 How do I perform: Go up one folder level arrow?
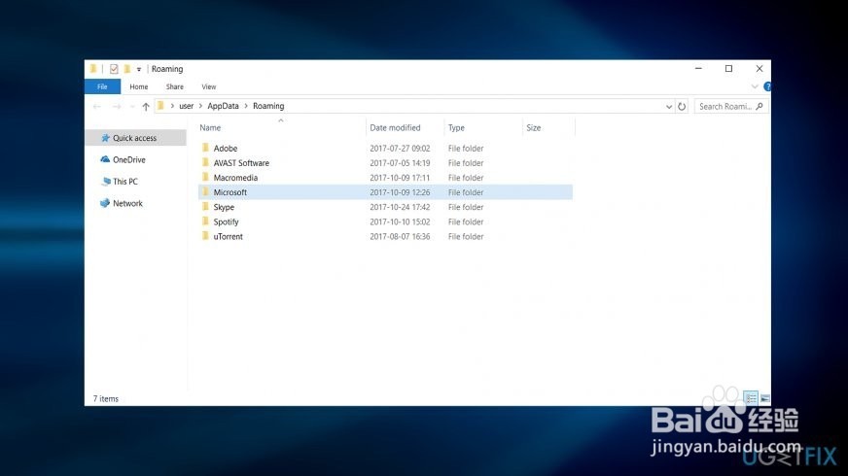(146, 107)
